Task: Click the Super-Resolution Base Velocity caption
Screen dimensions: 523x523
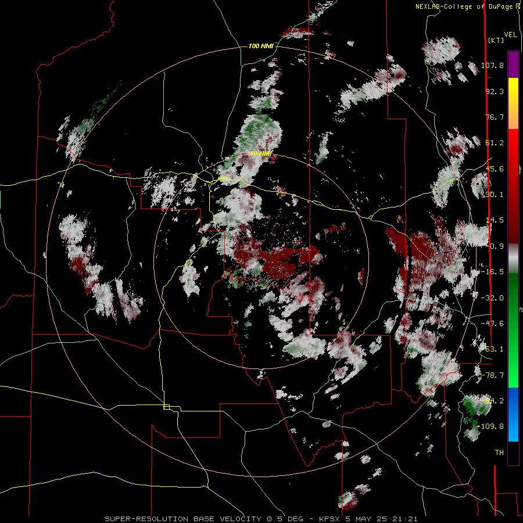Action: (261, 519)
